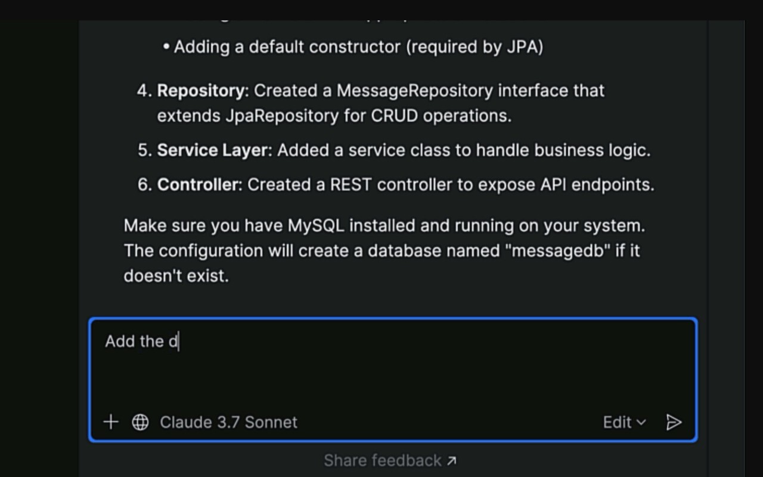Click the plus icon to add context
Viewport: 763px width, 477px height.
(x=111, y=422)
